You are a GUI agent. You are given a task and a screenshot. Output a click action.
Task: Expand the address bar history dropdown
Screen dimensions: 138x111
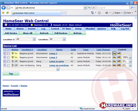(x=85, y=8)
